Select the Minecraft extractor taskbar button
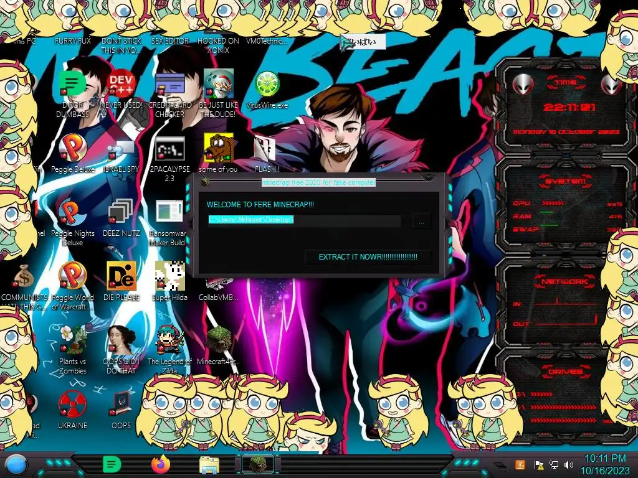Image resolution: width=638 pixels, height=478 pixels. coord(258,464)
